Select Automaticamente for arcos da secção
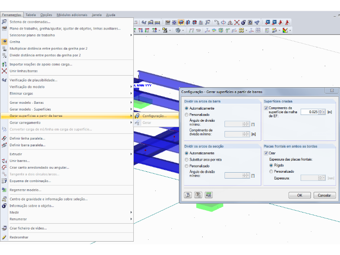340x255 pixels. pos(187,153)
